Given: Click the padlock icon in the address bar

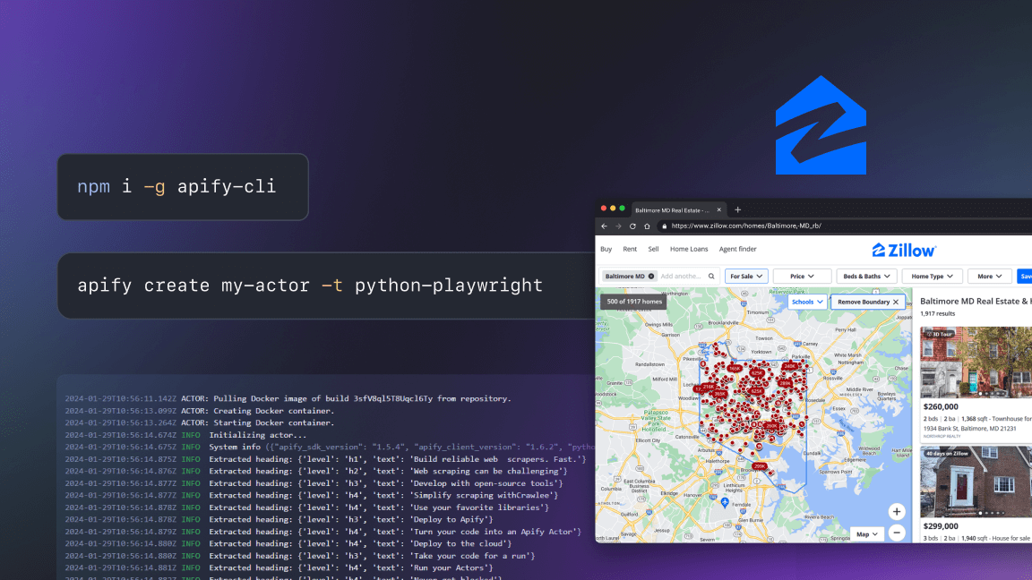Looking at the screenshot, I should (664, 226).
